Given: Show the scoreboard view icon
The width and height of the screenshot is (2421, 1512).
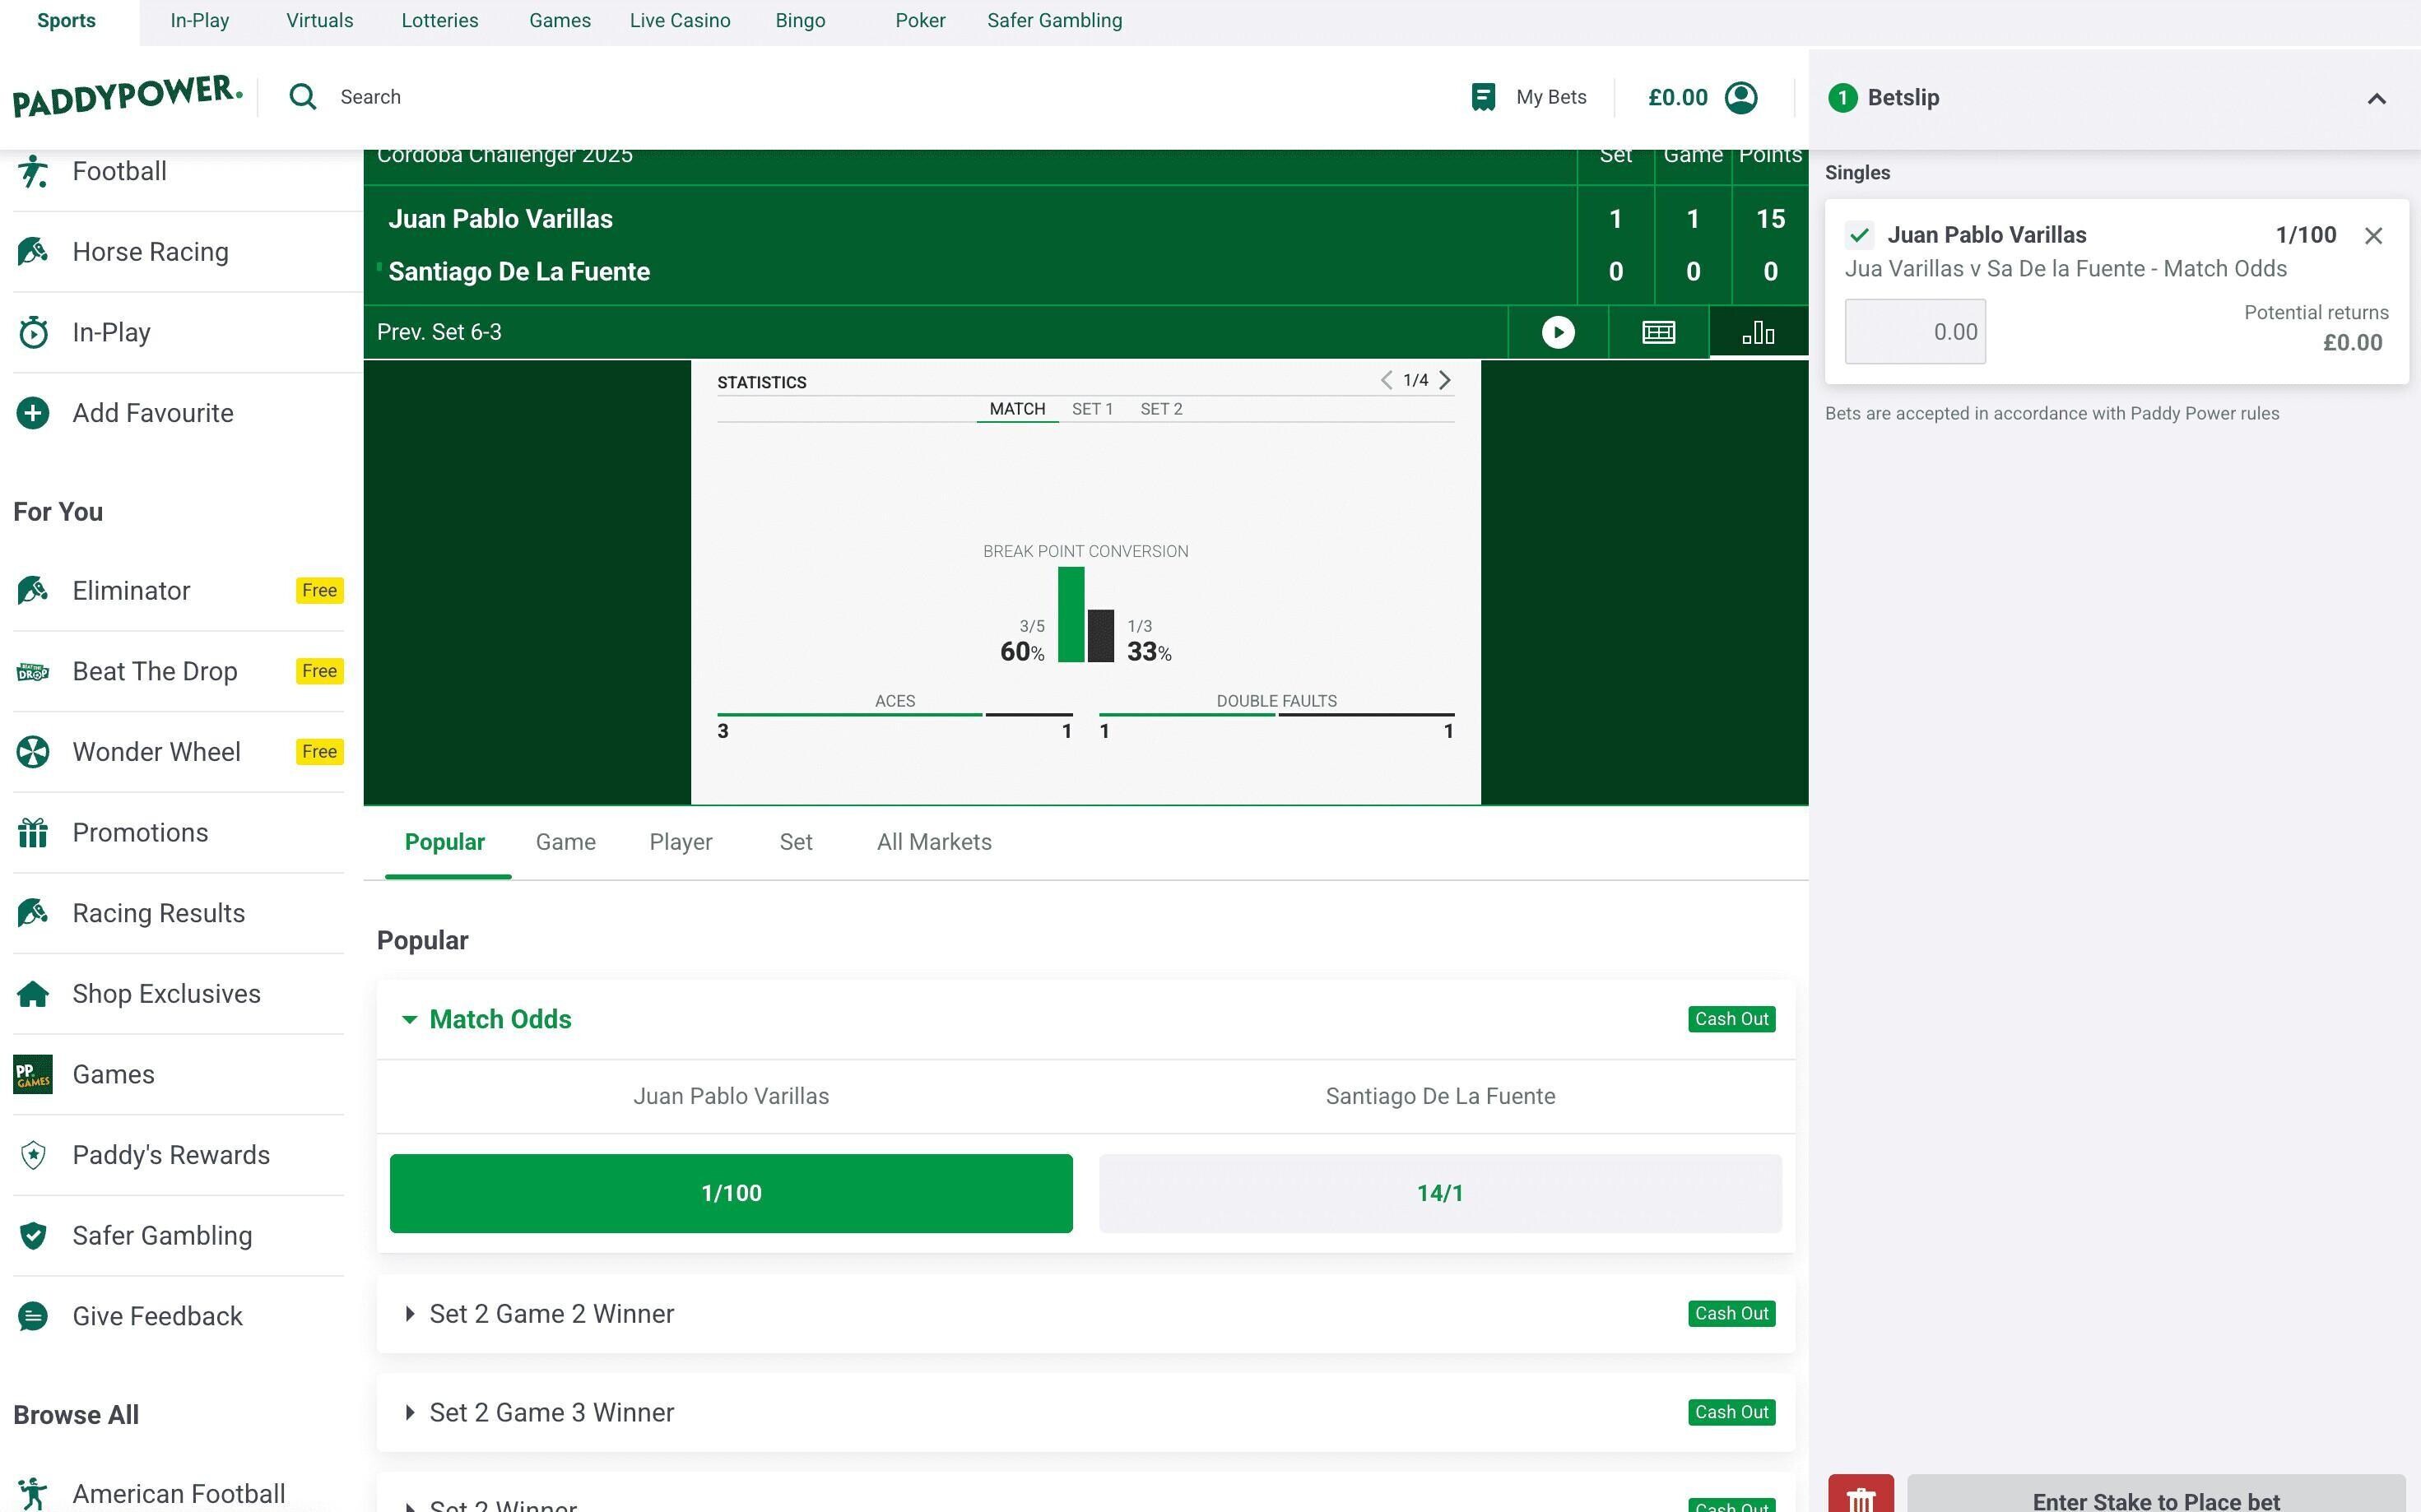Looking at the screenshot, I should tap(1659, 332).
